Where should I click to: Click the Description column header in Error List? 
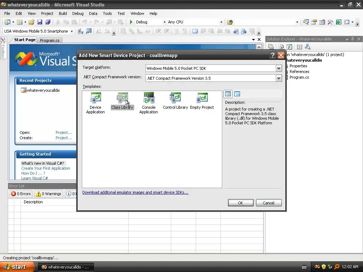point(33,202)
